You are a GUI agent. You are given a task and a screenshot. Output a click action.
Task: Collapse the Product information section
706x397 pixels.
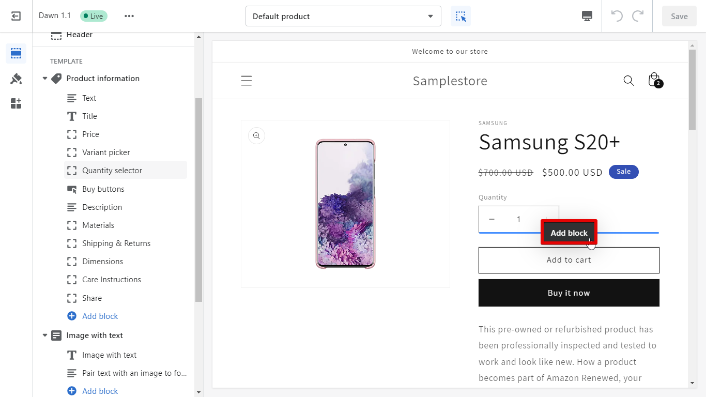45,79
